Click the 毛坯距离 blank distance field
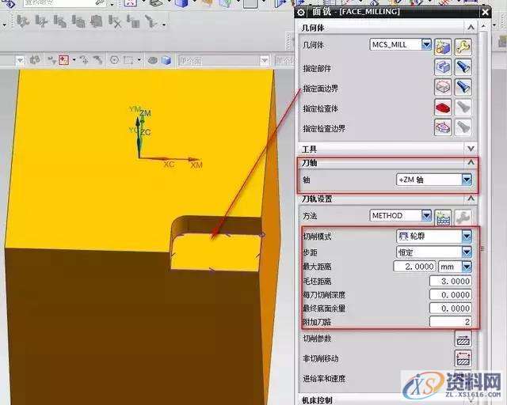The width and height of the screenshot is (507, 405). click(x=450, y=281)
